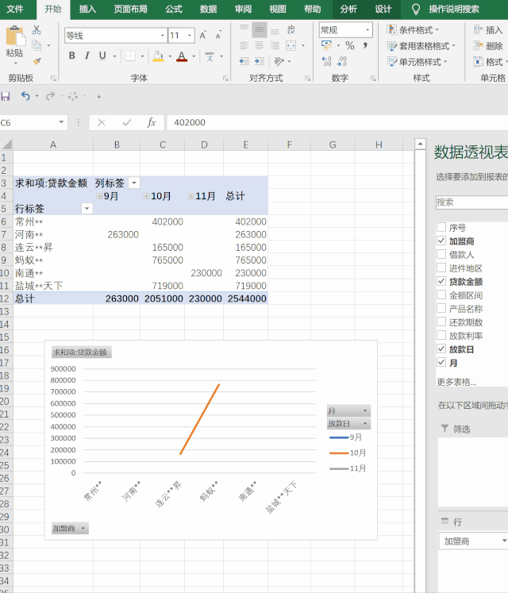Increase decimal places

pos(326,61)
